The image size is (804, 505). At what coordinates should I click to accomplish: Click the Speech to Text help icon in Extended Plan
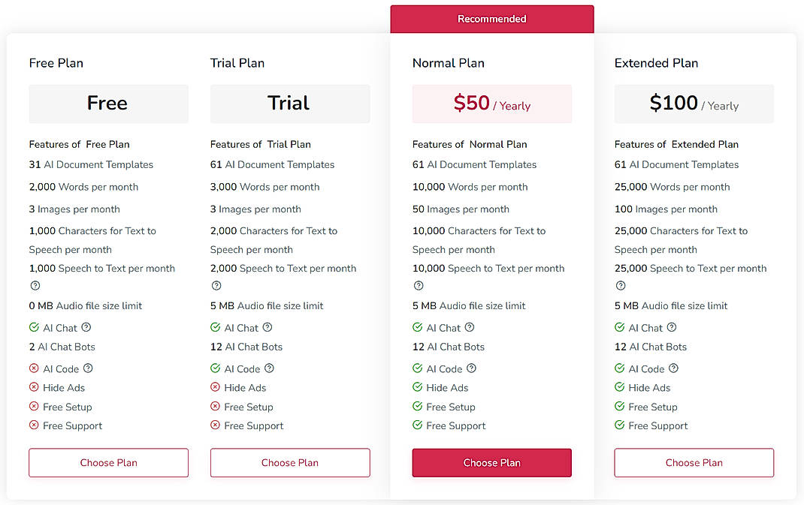(620, 285)
